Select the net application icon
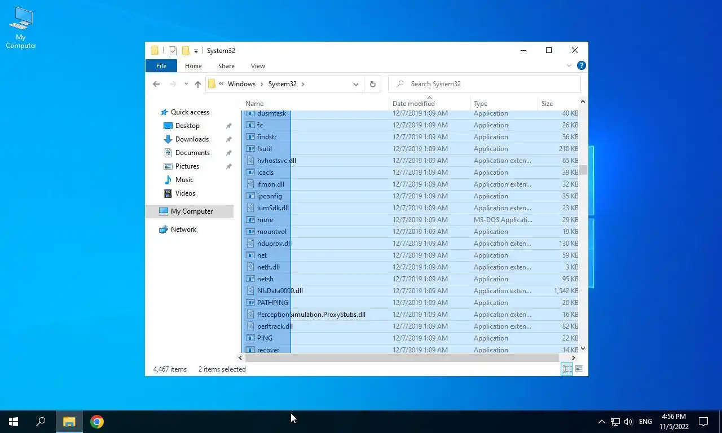 (x=252, y=255)
